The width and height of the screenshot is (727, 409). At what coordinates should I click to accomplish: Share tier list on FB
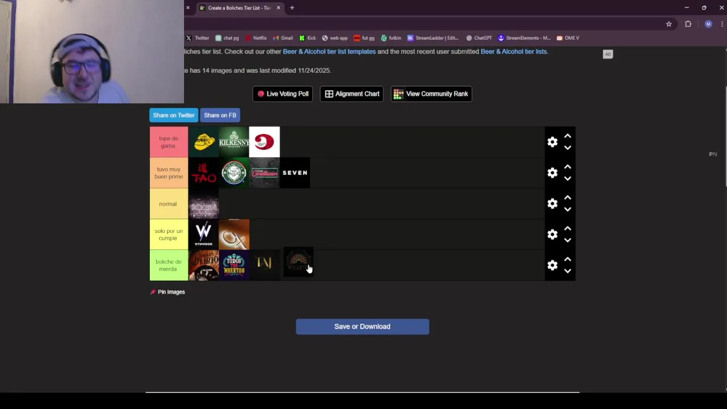[220, 115]
